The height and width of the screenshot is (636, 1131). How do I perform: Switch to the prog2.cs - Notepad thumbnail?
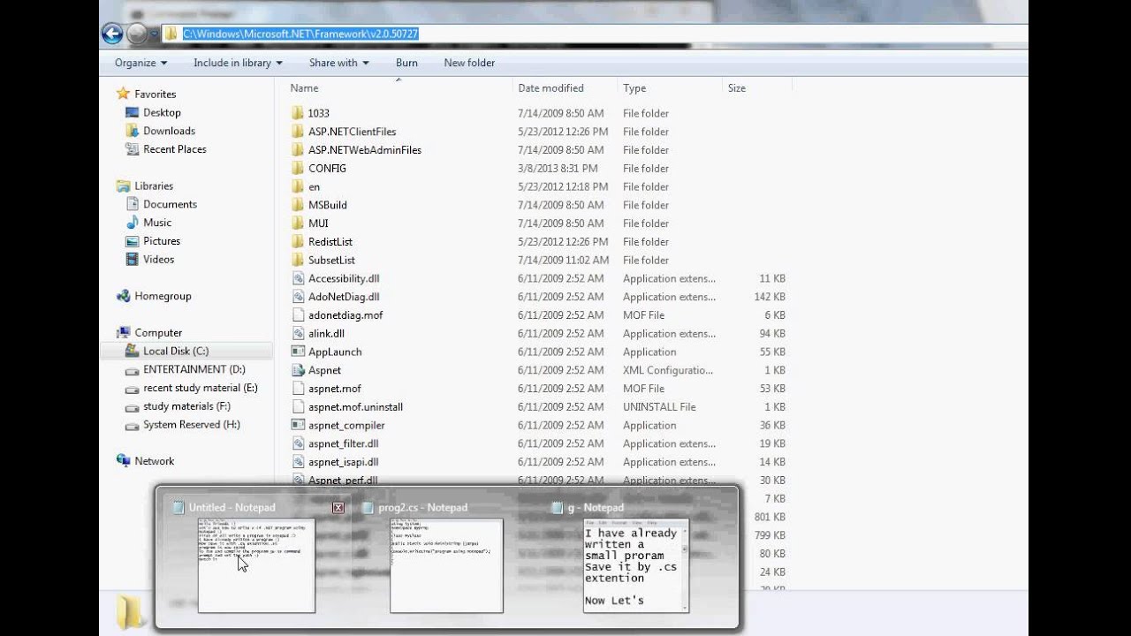(446, 565)
